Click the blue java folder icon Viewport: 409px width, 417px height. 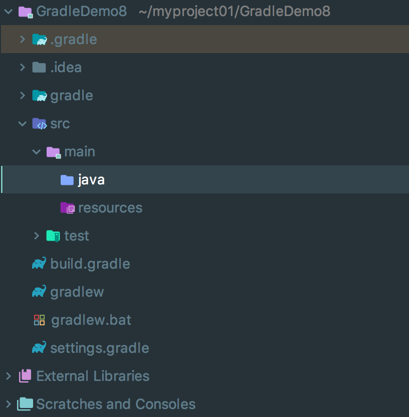point(67,179)
